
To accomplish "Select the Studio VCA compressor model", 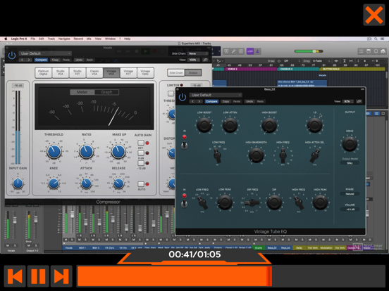I will pos(61,72).
